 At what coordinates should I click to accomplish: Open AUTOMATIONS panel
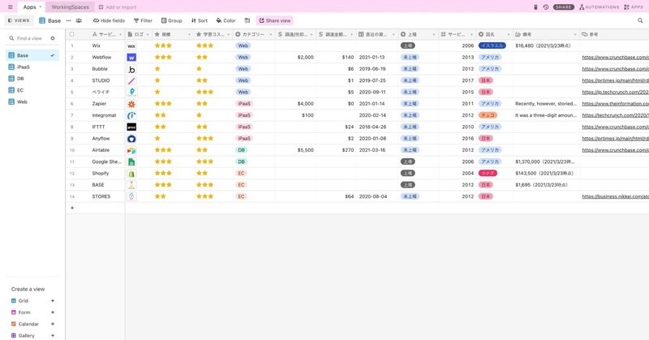click(599, 7)
